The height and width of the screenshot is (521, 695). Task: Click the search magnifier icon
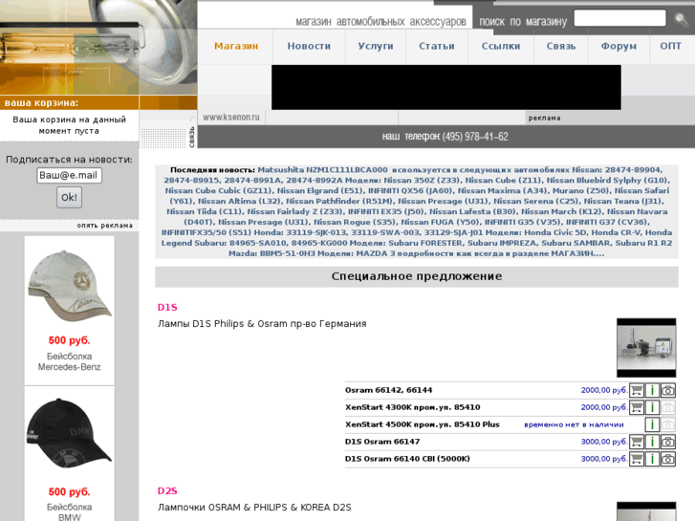(682, 19)
